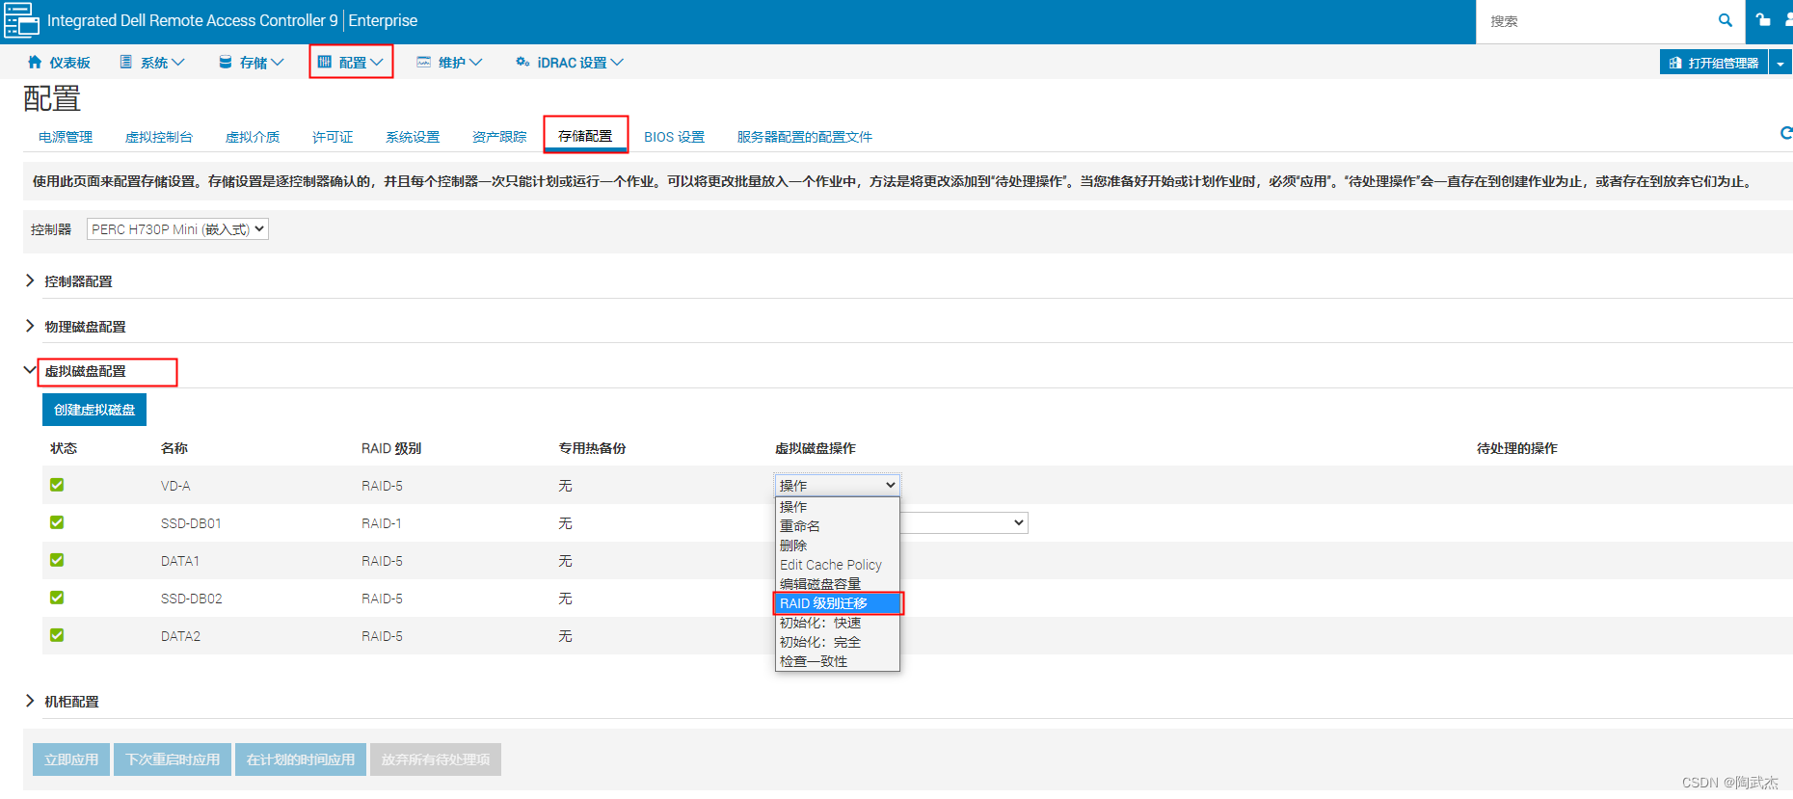This screenshot has width=1793, height=799.
Task: Choose Edit Cache Policy option
Action: [x=837, y=565]
